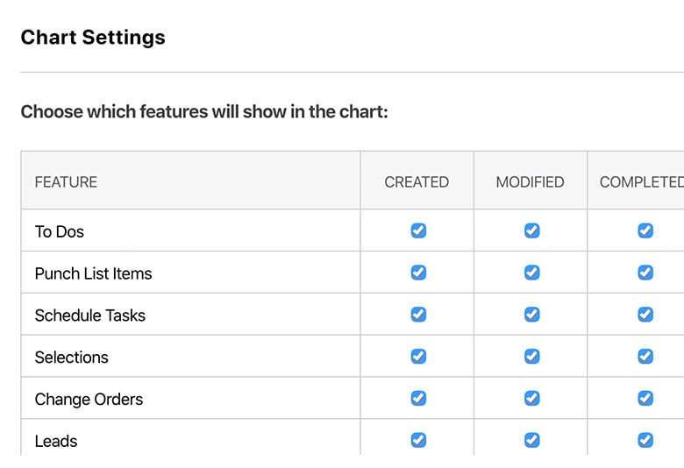
Task: Disable Created checkbox for Leads
Action: [x=418, y=440]
